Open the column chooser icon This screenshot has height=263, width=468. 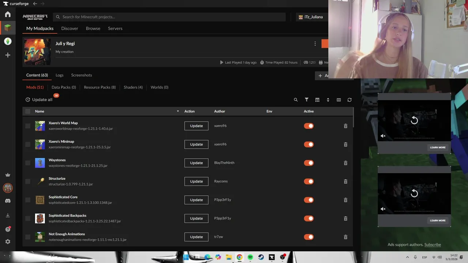pos(339,100)
